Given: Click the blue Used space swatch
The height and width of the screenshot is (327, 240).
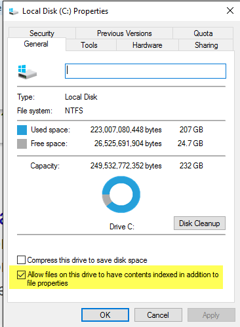Looking at the screenshot, I should (x=22, y=130).
